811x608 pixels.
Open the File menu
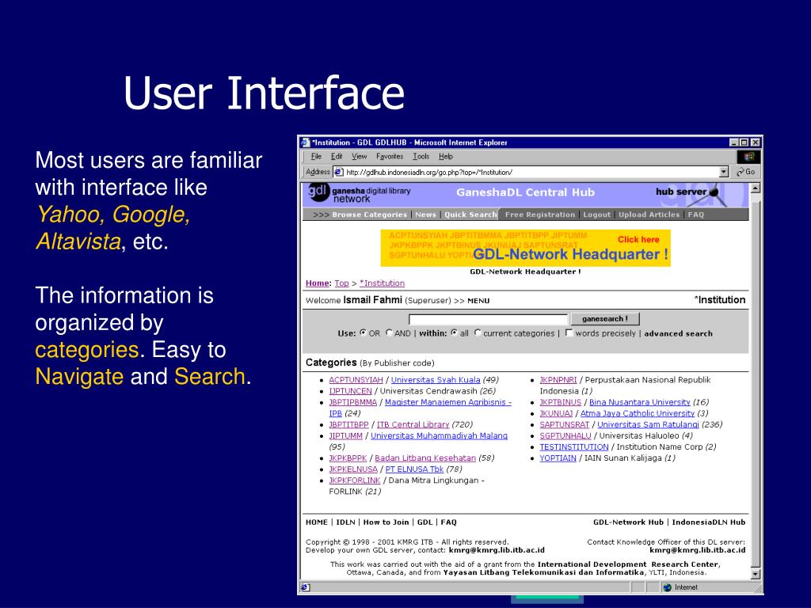point(316,156)
